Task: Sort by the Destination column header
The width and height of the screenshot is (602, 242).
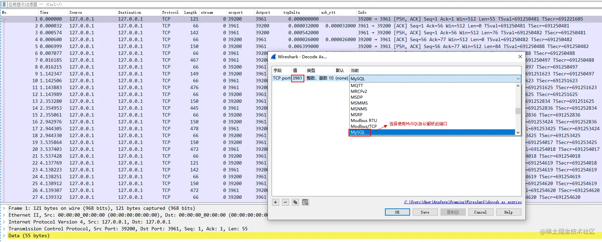Action: 138,12
